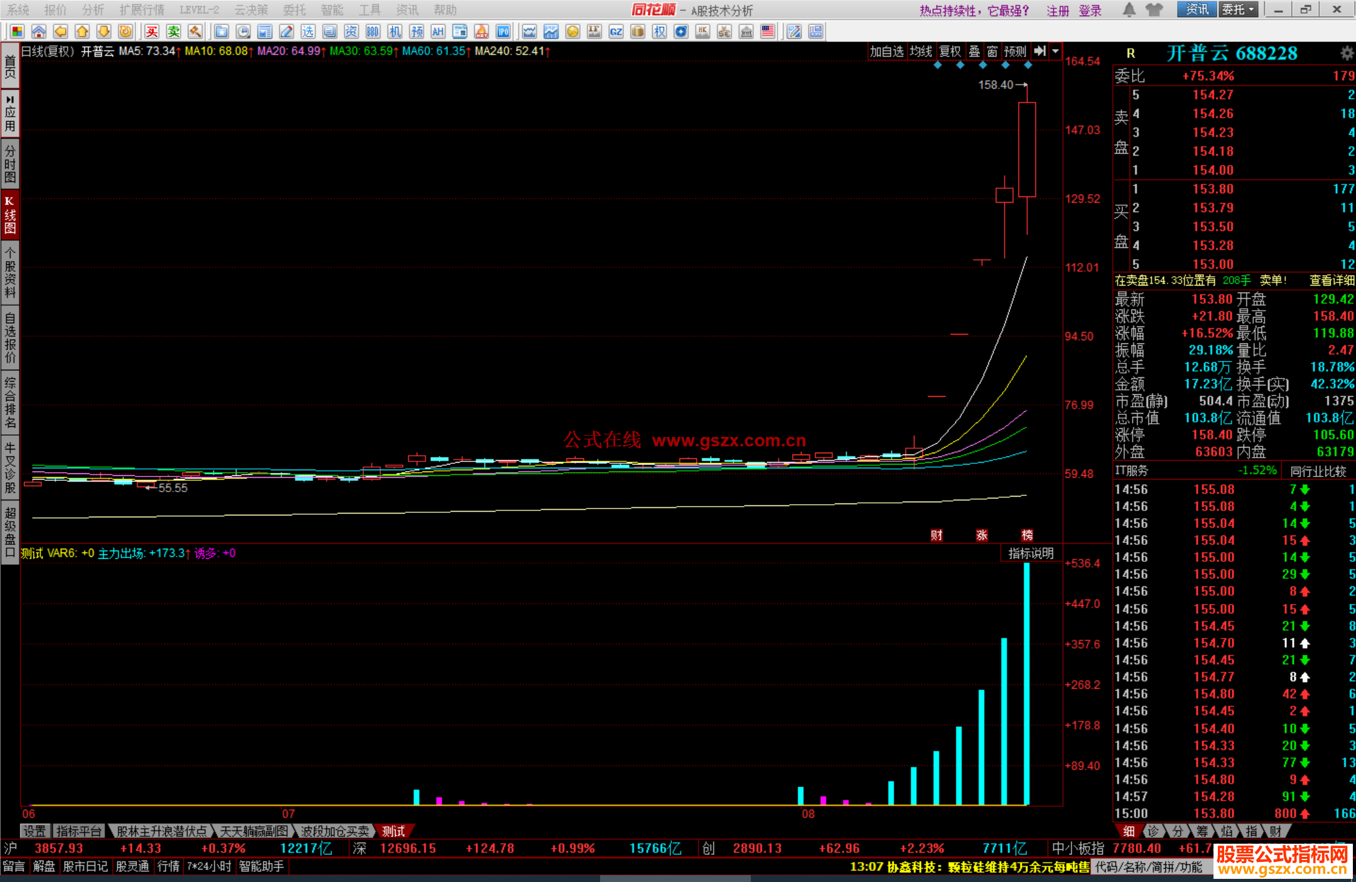Click the HOT flame toolbar icon
Image resolution: width=1356 pixels, height=882 pixels.
pyautogui.click(x=482, y=31)
